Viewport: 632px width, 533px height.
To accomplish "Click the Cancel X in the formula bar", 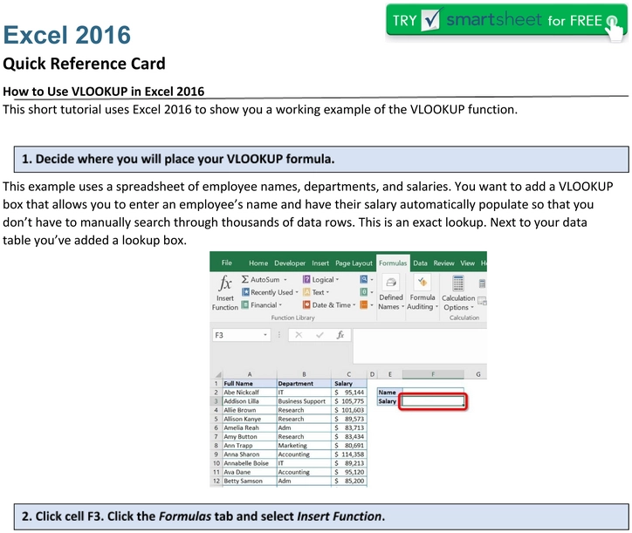I will 299,335.
